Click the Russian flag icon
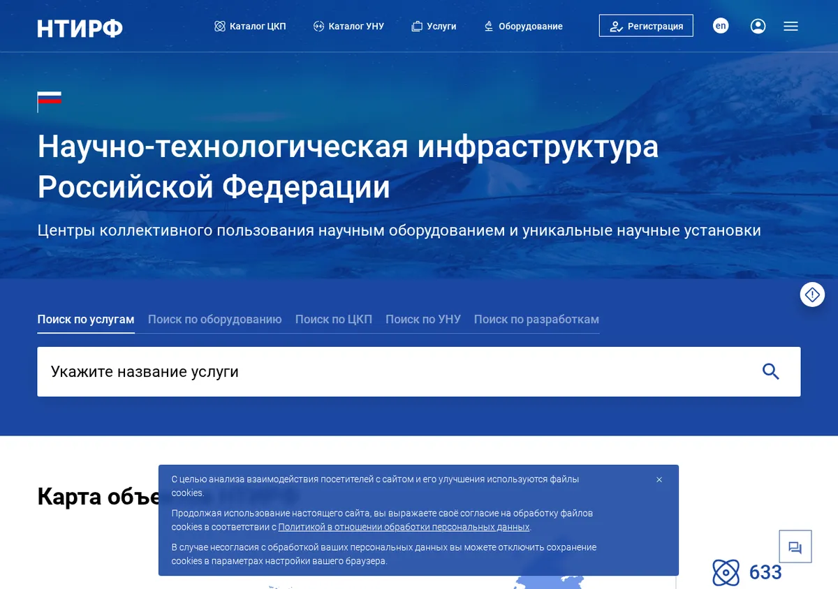838x589 pixels. point(50,101)
